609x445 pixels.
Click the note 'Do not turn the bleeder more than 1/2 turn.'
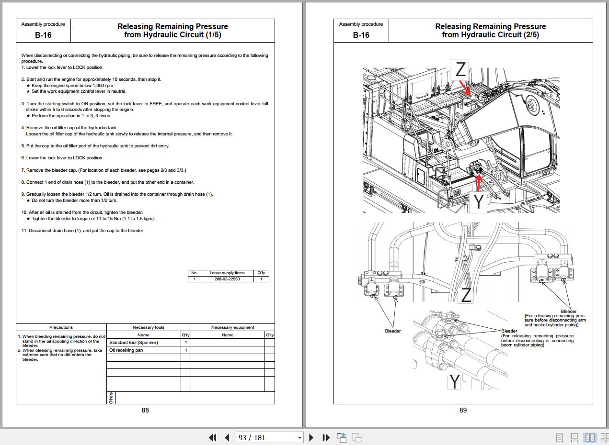pyautogui.click(x=72, y=200)
